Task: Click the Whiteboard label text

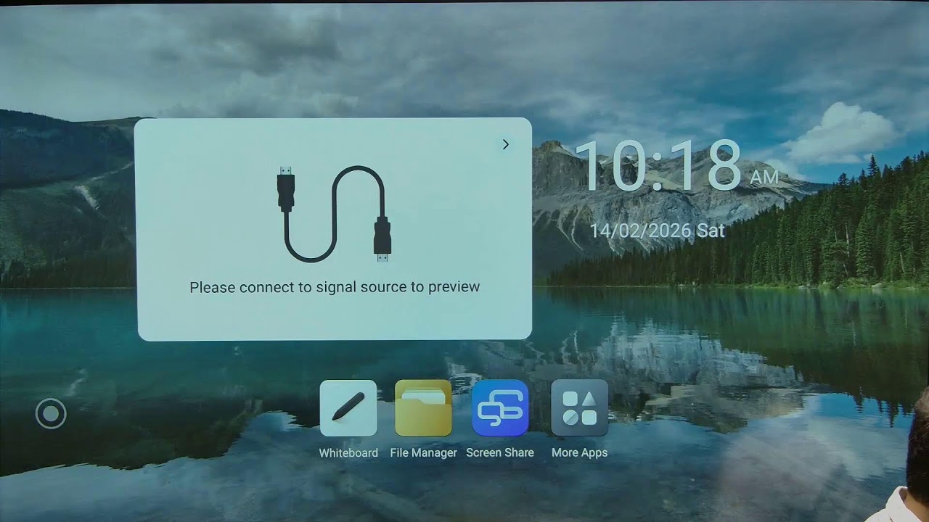Action: (348, 452)
